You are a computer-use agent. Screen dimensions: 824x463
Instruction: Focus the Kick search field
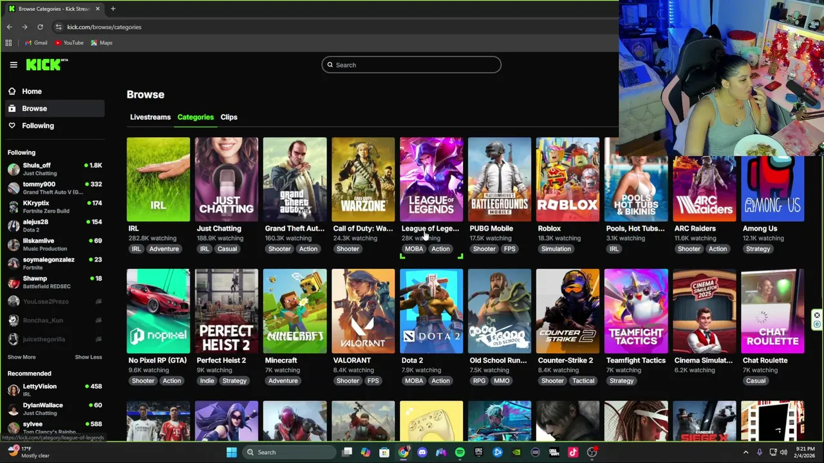coord(411,64)
